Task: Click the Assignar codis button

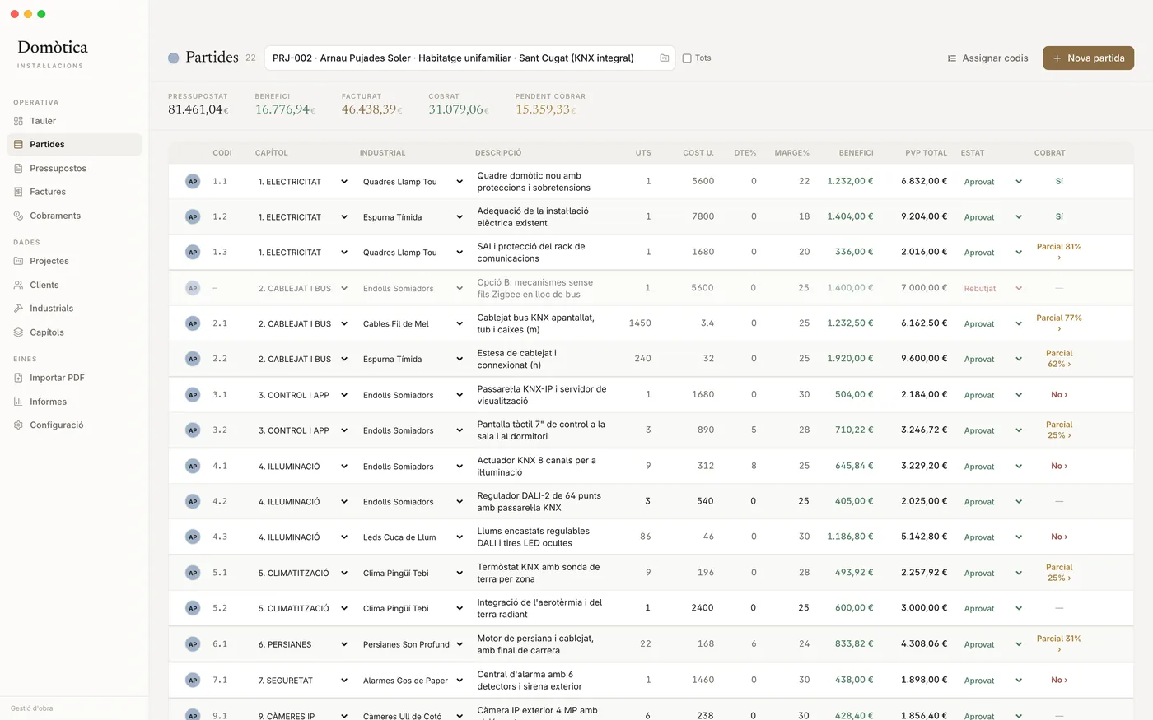Action: [987, 58]
